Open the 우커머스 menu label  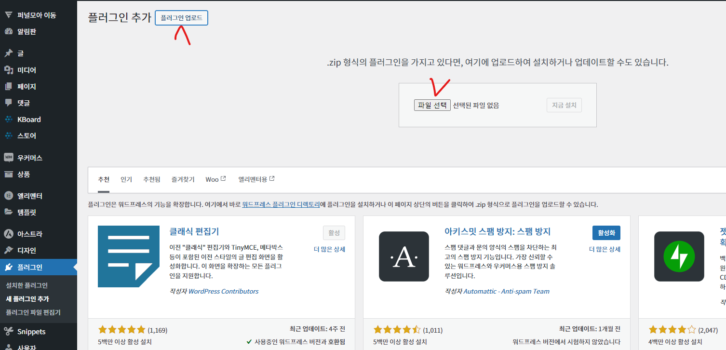[x=30, y=158]
